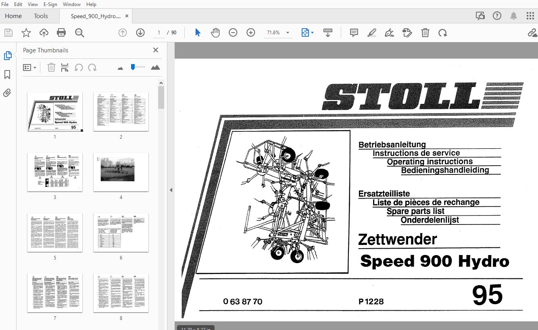Viewport: 538px width, 330px height.
Task: Go to the previous page
Action: [123, 33]
